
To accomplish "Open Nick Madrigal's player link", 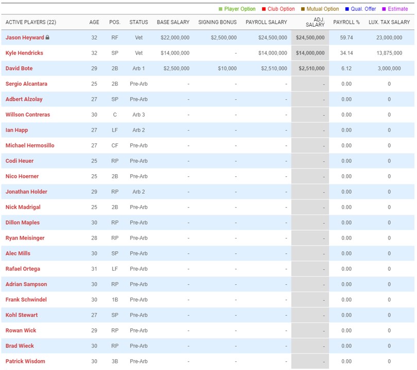I will tap(23, 207).
